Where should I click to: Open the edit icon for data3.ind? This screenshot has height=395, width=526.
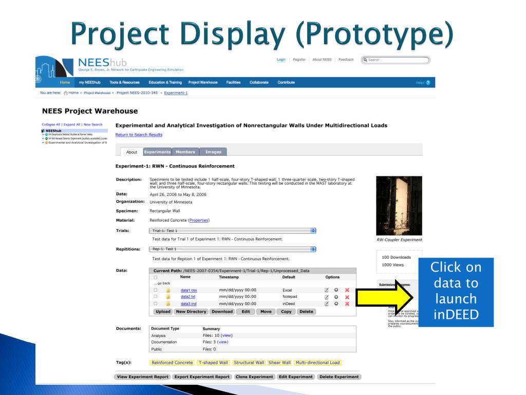(326, 303)
